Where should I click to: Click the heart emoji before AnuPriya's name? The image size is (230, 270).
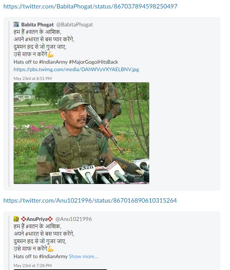[24, 219]
